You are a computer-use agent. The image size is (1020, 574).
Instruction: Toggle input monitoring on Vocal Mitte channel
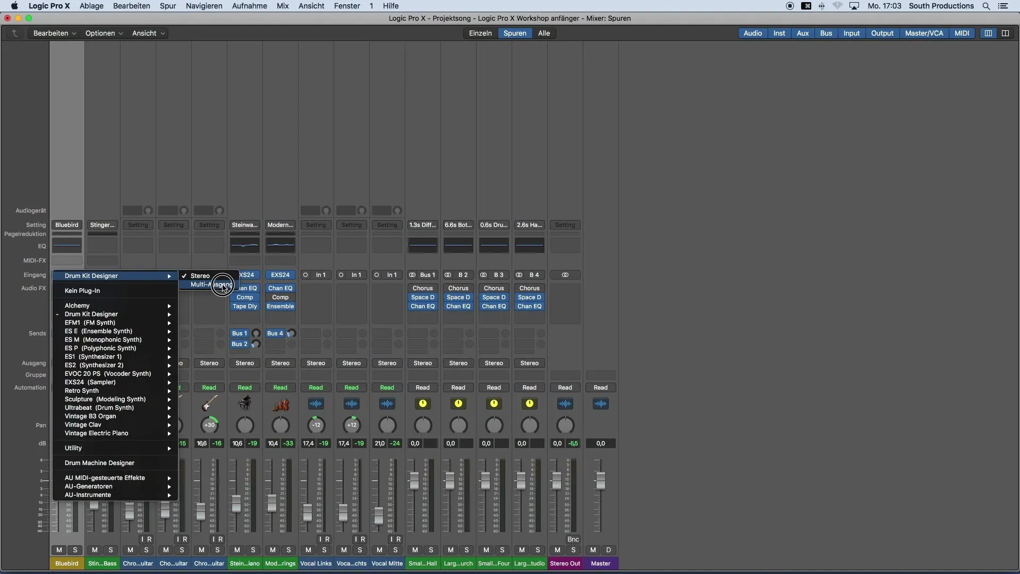tap(392, 539)
